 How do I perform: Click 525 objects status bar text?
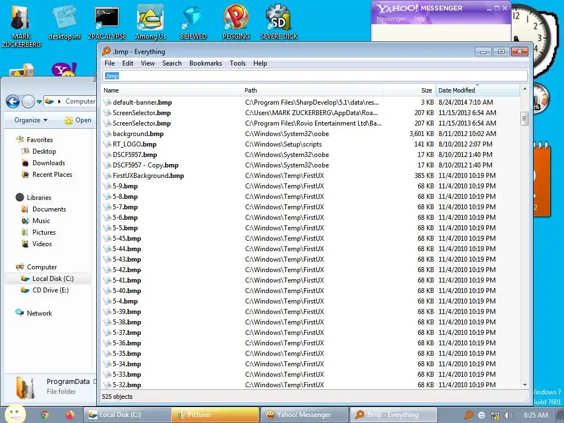(117, 397)
